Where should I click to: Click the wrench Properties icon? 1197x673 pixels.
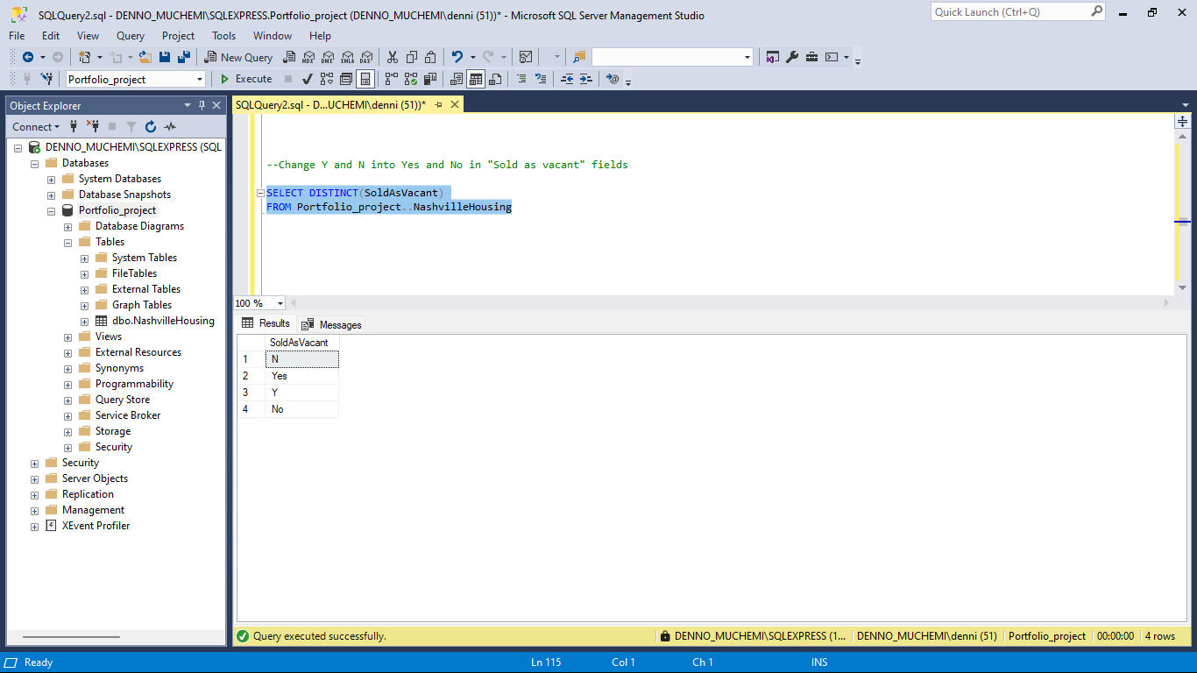tap(792, 57)
